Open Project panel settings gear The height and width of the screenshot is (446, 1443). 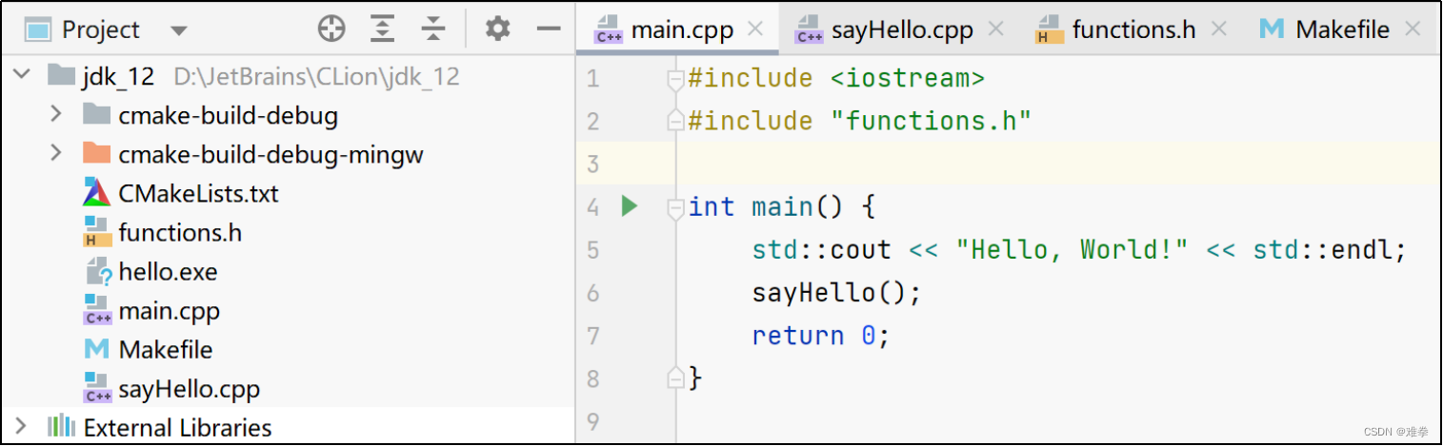click(497, 29)
